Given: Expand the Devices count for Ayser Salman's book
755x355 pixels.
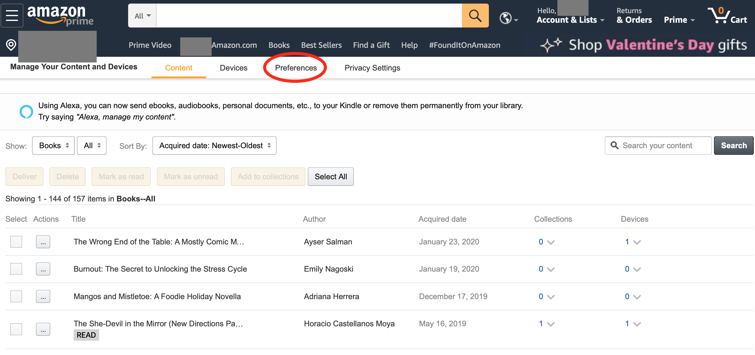Looking at the screenshot, I should (x=632, y=242).
